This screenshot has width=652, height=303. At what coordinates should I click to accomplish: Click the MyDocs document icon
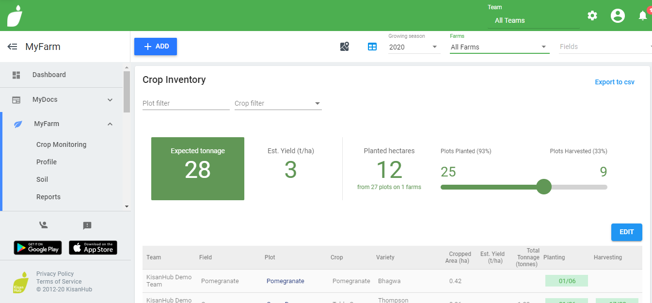coord(16,100)
